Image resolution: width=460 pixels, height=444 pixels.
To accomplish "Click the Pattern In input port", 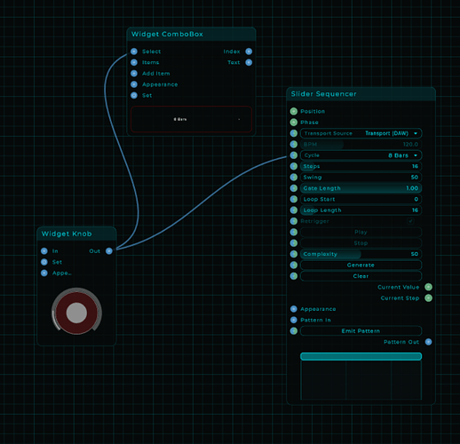I will [x=294, y=320].
